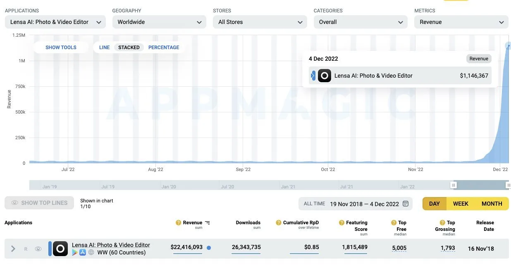Sort by Downloads column header
This screenshot has width=511, height=266.
[248, 223]
